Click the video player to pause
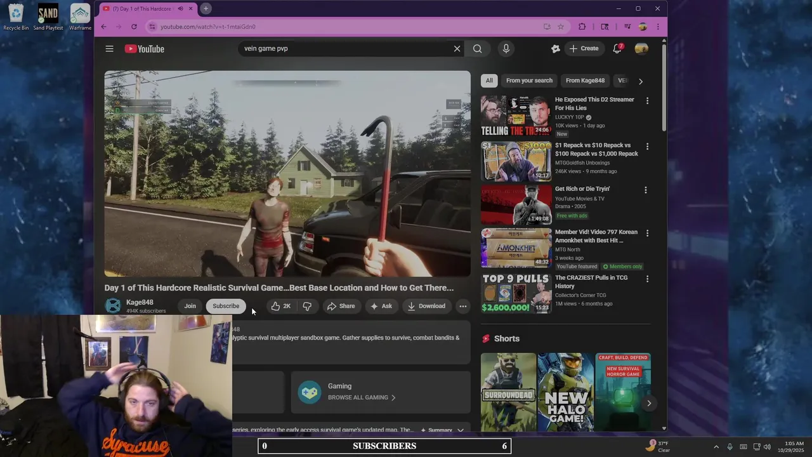Screen dimensions: 812x457 (287, 173)
